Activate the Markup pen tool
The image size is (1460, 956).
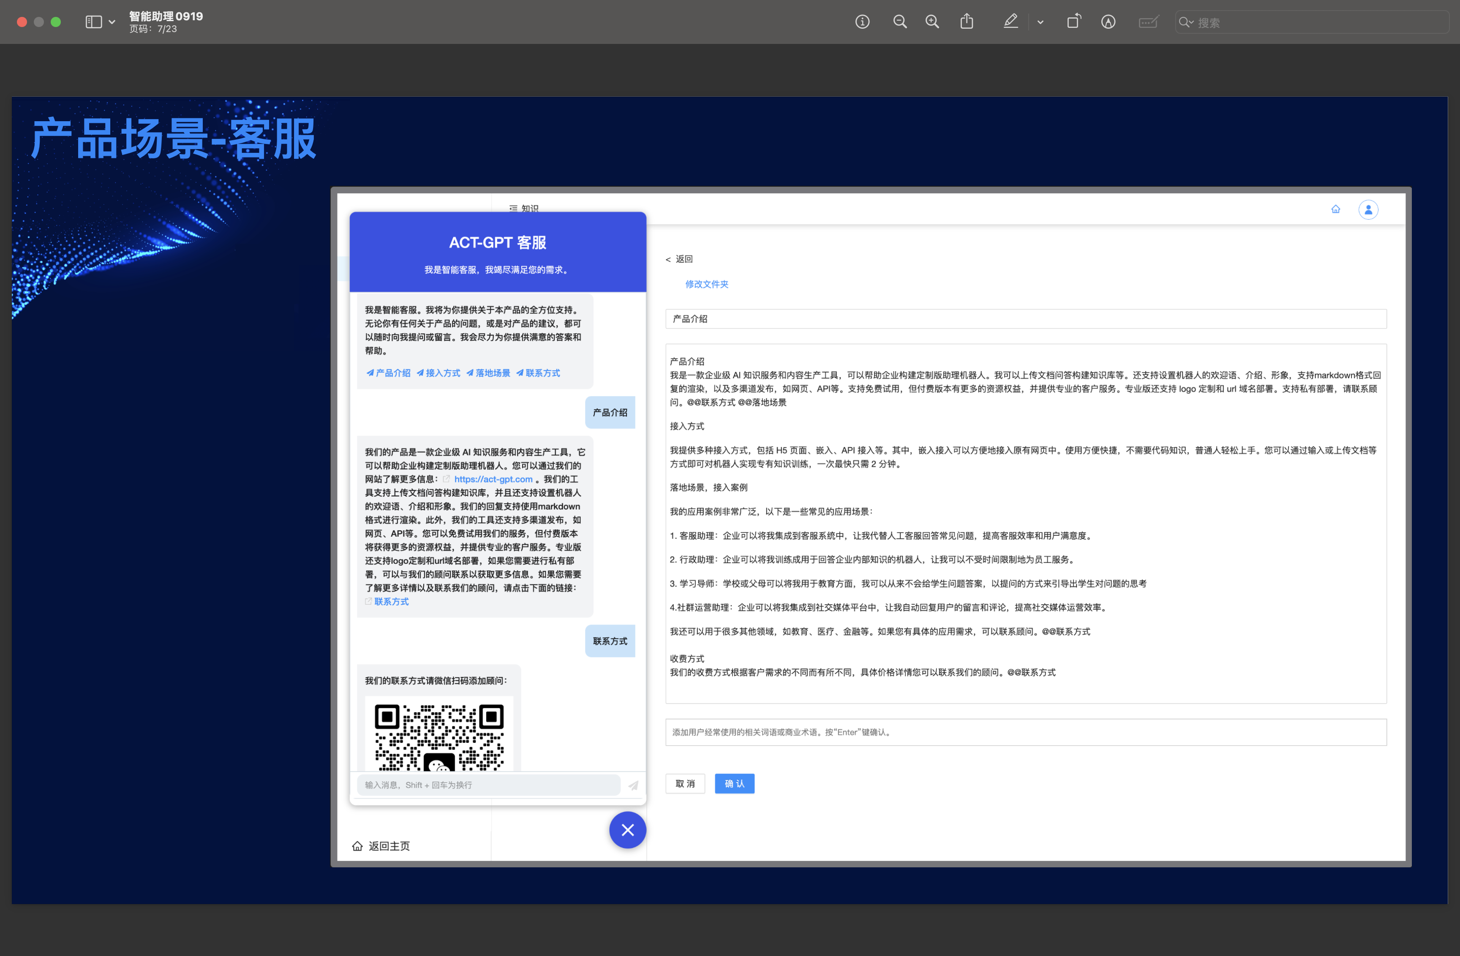[x=1011, y=22]
